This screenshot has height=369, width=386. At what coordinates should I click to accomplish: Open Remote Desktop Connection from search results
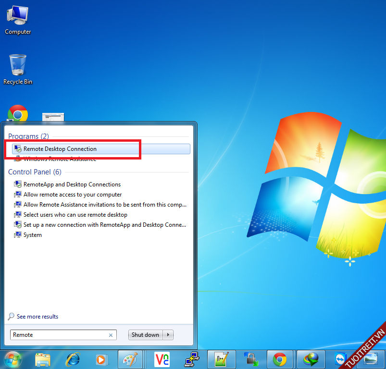point(60,149)
